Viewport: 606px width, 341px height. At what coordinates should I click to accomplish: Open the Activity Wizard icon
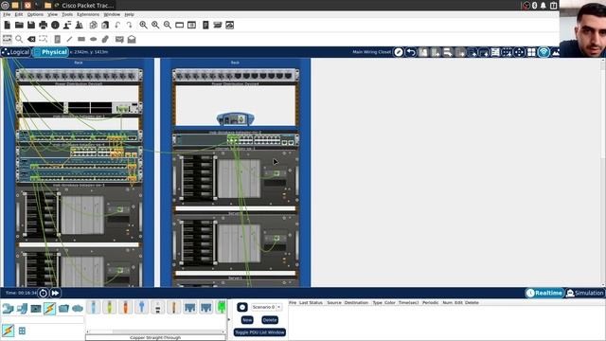[67, 26]
